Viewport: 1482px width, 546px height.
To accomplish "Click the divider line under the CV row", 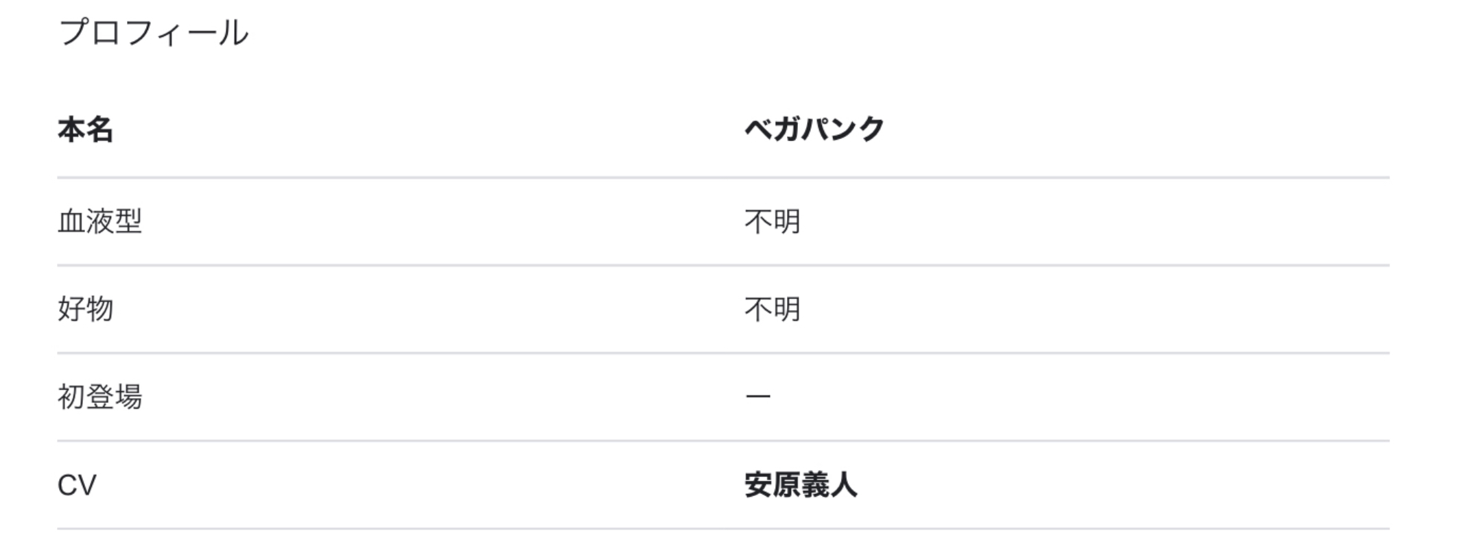I will (723, 528).
